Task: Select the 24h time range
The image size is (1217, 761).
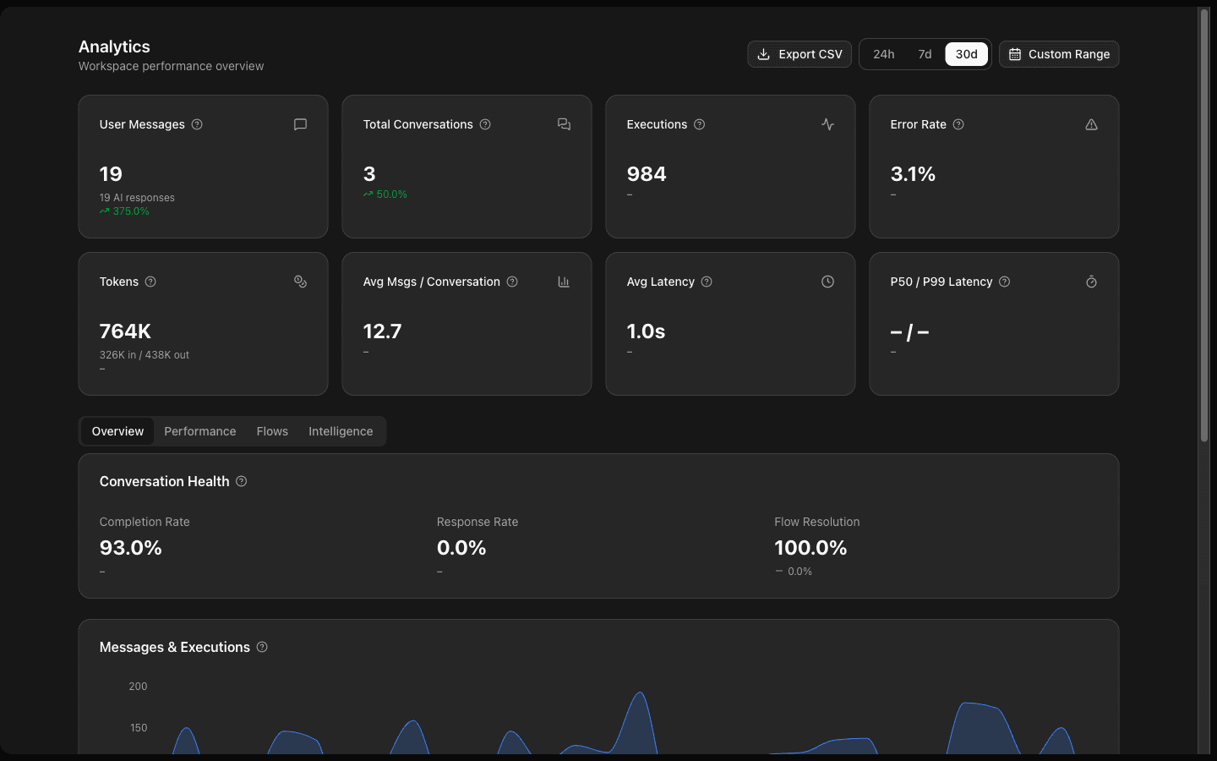Action: coord(884,54)
